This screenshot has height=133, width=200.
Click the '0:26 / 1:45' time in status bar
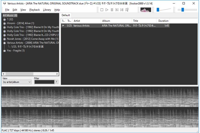click(48, 130)
